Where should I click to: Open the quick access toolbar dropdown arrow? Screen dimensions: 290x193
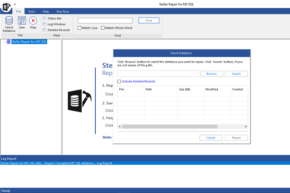click(x=15, y=4)
